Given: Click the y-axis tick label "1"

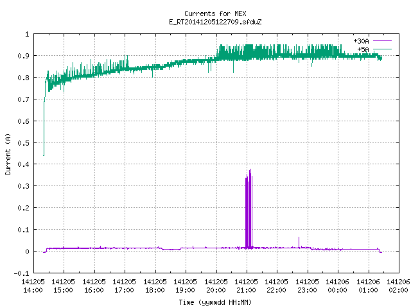Looking at the screenshot, I should (27, 34).
